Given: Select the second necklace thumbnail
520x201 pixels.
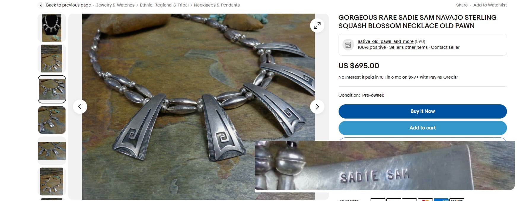Looking at the screenshot, I should (x=52, y=59).
